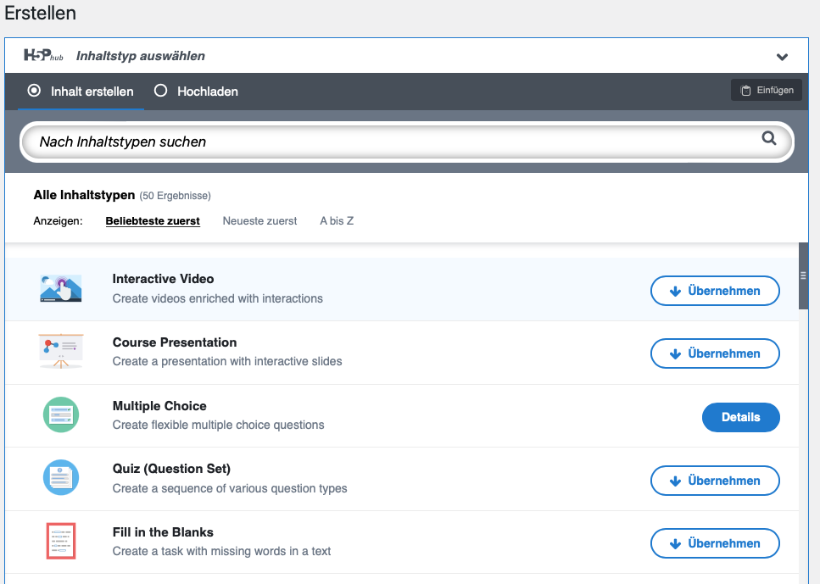Open Multiple Choice via its green icon

click(60, 415)
